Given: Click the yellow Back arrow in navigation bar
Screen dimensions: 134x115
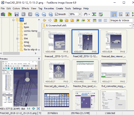Looking at the screenshot, I should (x=44, y=20).
